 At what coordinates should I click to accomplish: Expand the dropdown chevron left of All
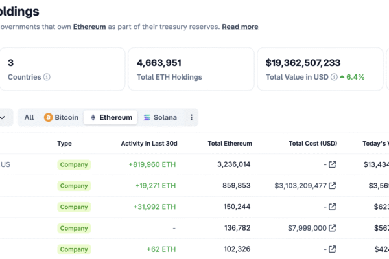(x=3, y=118)
